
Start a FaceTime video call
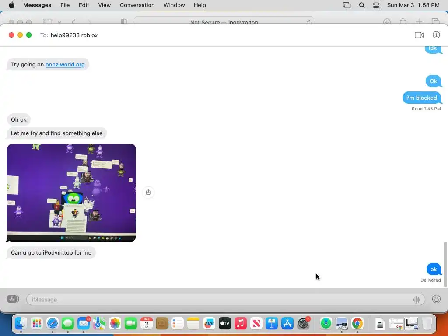419,35
